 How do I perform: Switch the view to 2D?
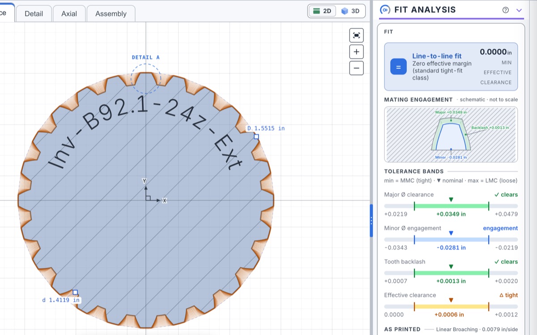(x=322, y=11)
